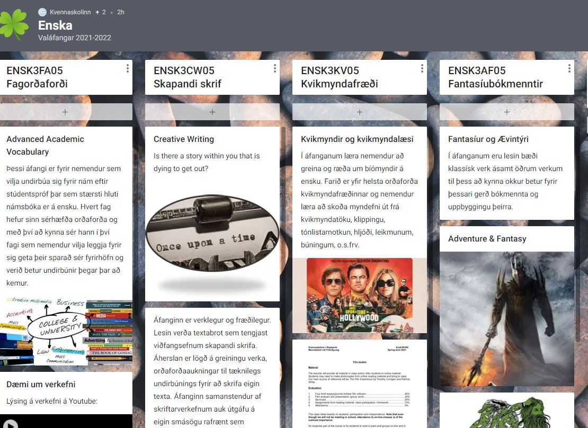Add a post under ENSK3AF05 Fantasíubókmenntir
588x428 pixels.
point(506,112)
